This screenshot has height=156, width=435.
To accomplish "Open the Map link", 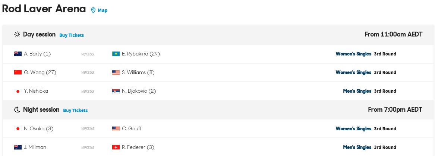I will tap(103, 10).
